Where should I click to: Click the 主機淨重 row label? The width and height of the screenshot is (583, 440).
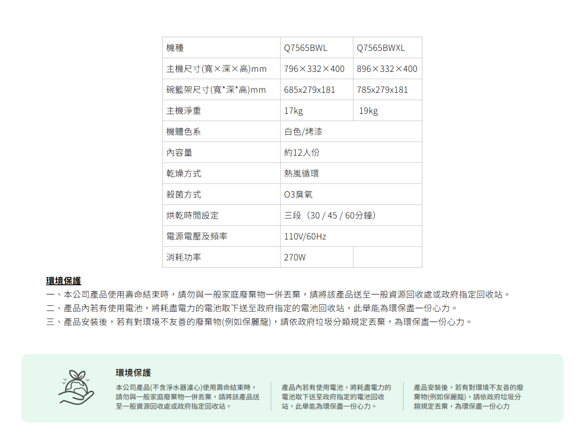pos(184,111)
